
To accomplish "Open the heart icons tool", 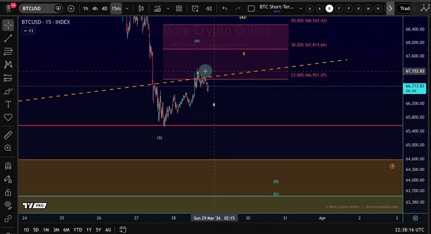I will (x=8, y=117).
